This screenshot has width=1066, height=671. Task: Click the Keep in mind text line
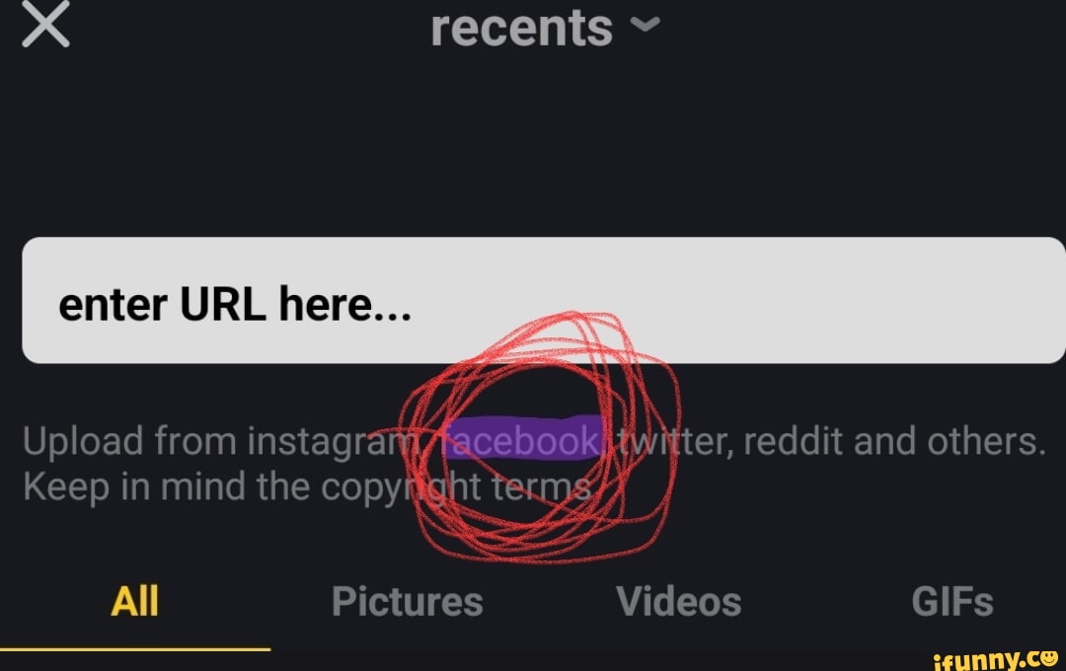[x=307, y=486]
